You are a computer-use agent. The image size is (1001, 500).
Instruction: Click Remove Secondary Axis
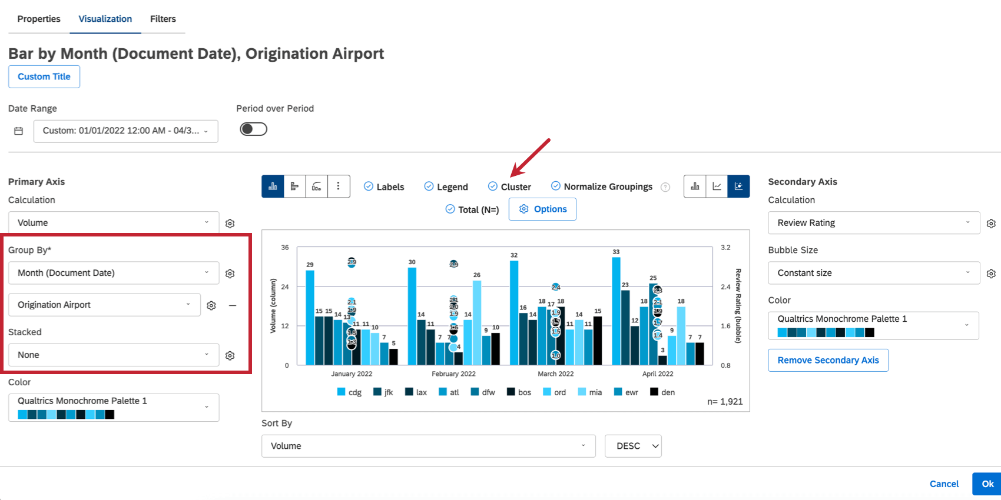(828, 360)
